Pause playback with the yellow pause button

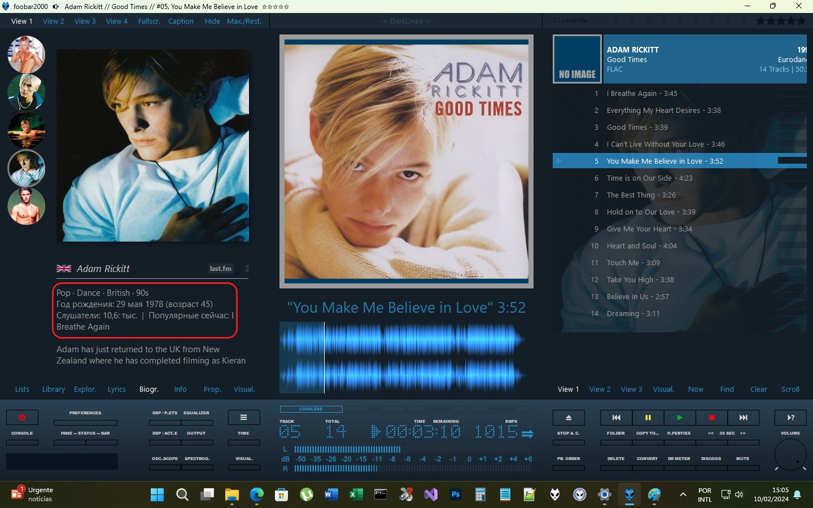648,418
